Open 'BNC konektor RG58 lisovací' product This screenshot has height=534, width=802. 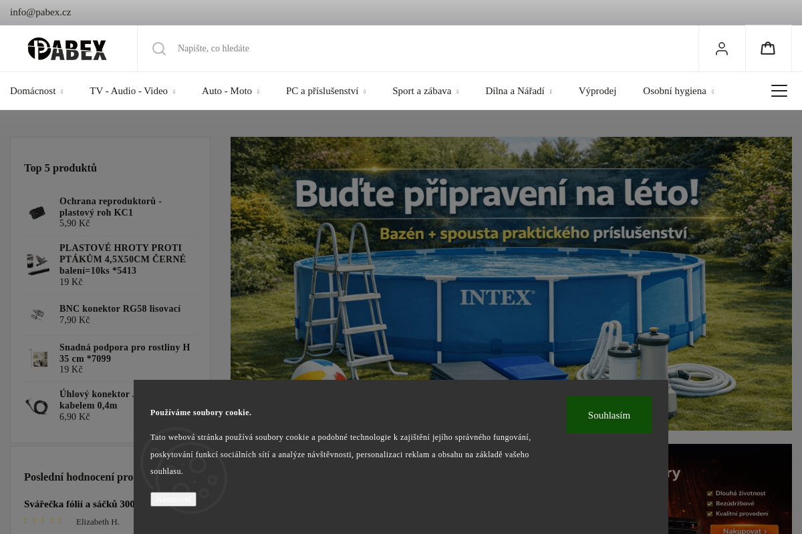click(x=120, y=309)
